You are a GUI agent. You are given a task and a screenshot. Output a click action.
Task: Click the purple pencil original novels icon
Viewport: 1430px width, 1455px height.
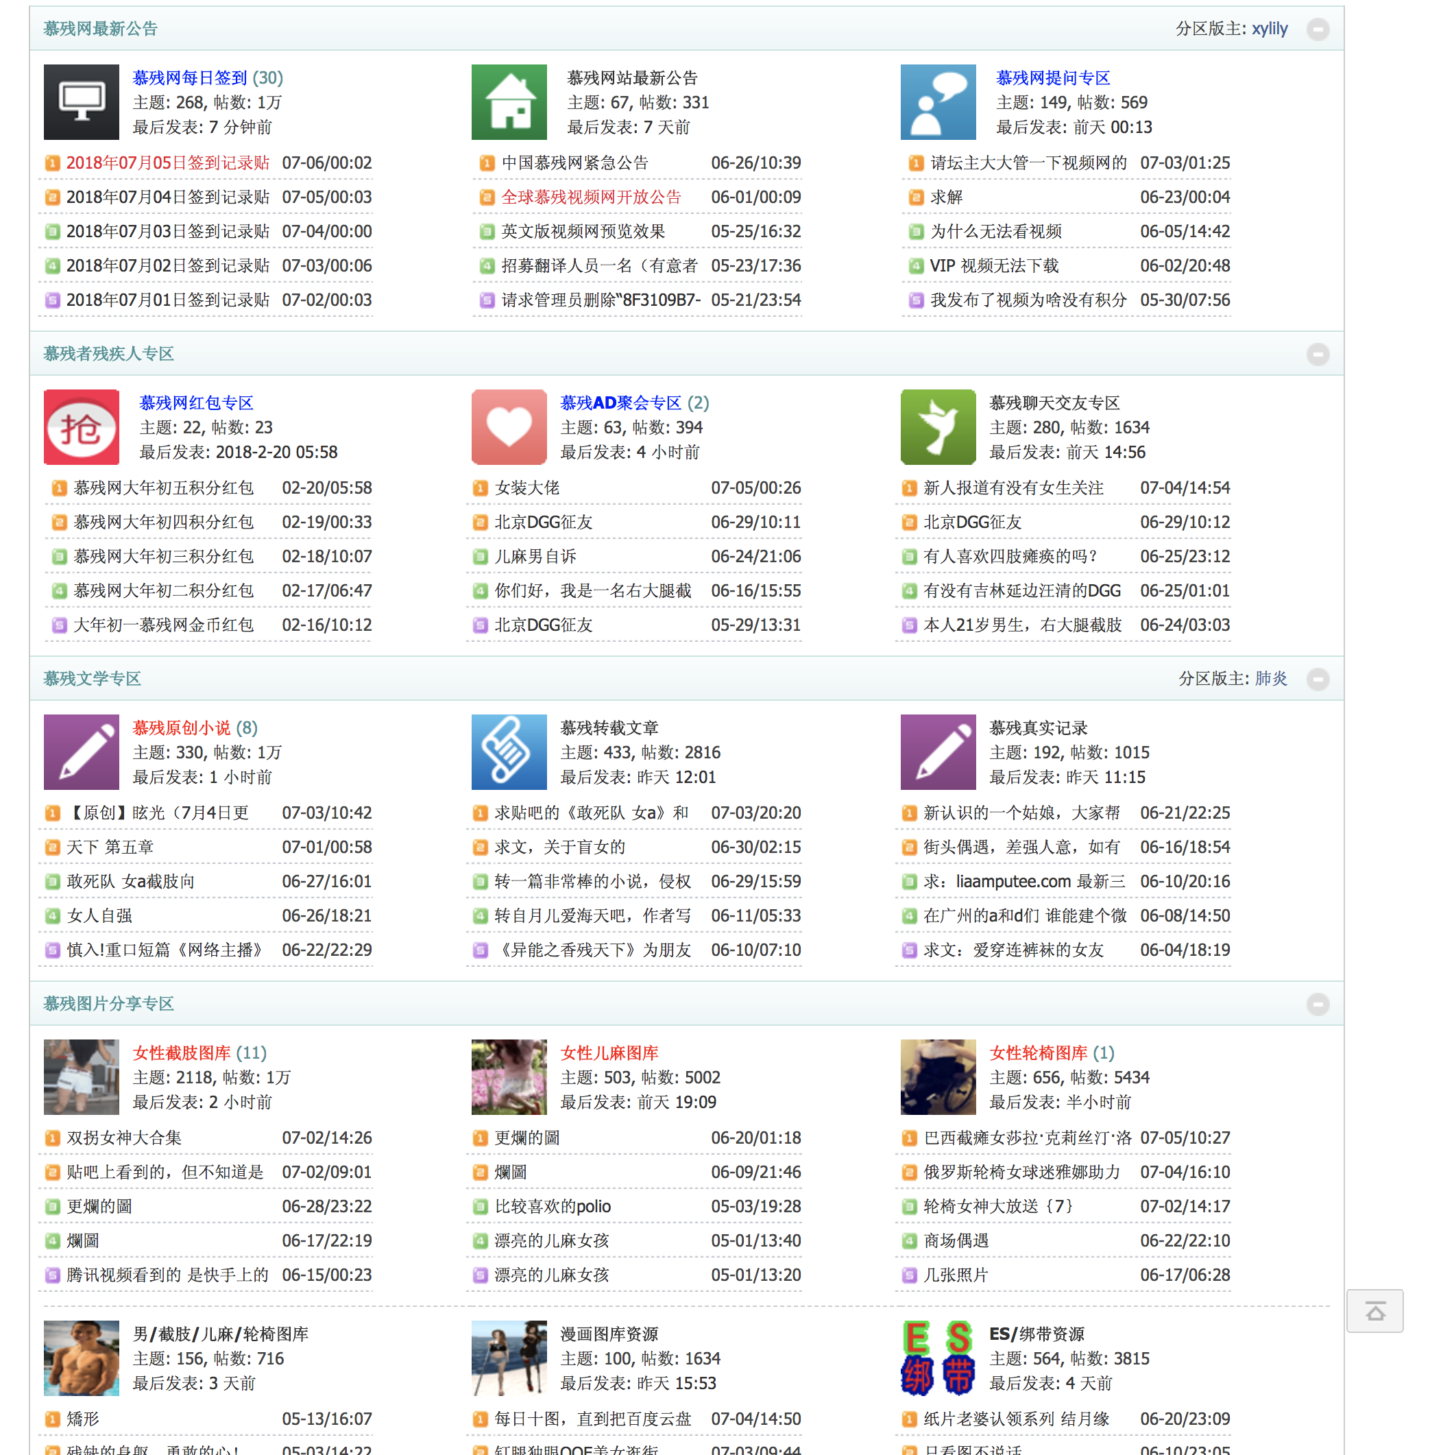point(81,752)
